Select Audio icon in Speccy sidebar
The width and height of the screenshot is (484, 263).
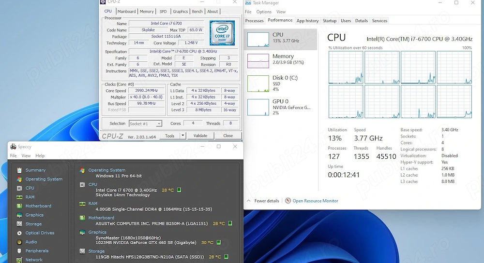19,242
